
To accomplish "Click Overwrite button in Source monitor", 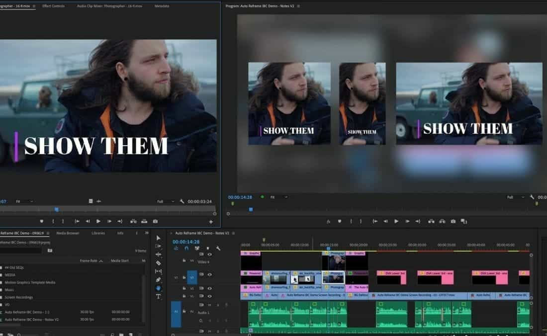I will click(144, 221).
